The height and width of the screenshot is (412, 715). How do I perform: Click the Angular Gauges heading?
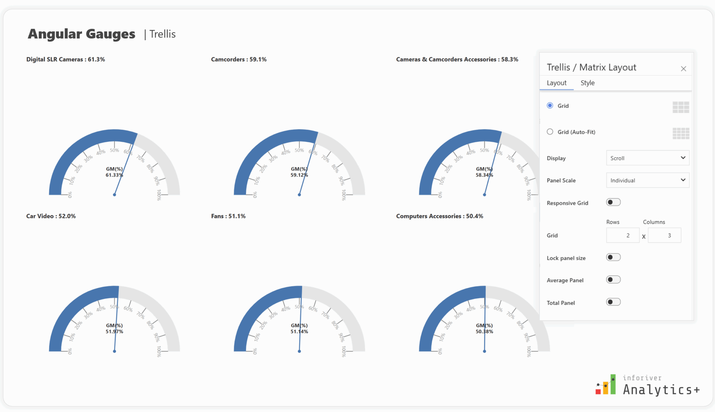point(82,34)
